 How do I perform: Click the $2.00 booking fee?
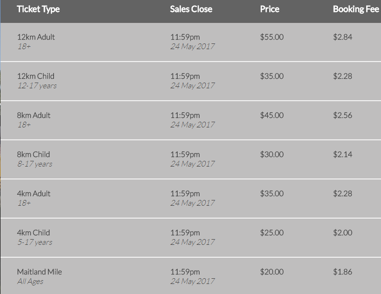click(x=343, y=233)
